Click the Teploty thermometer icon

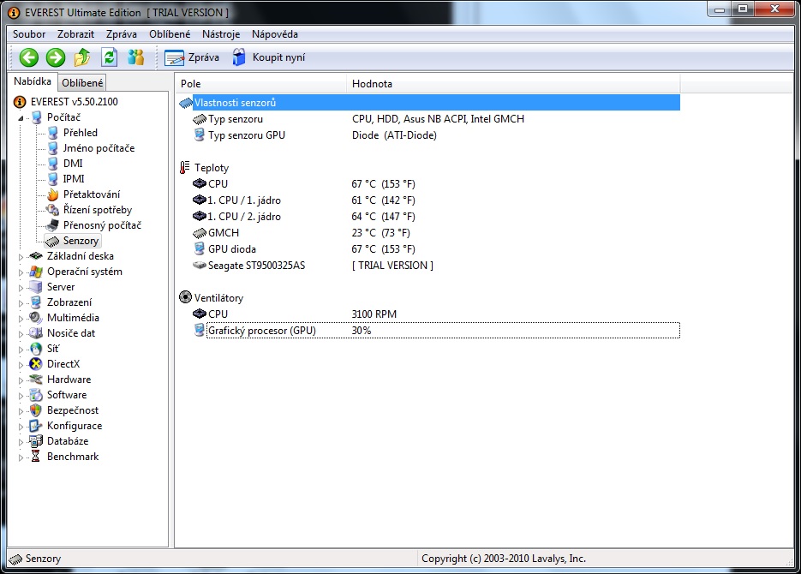185,168
